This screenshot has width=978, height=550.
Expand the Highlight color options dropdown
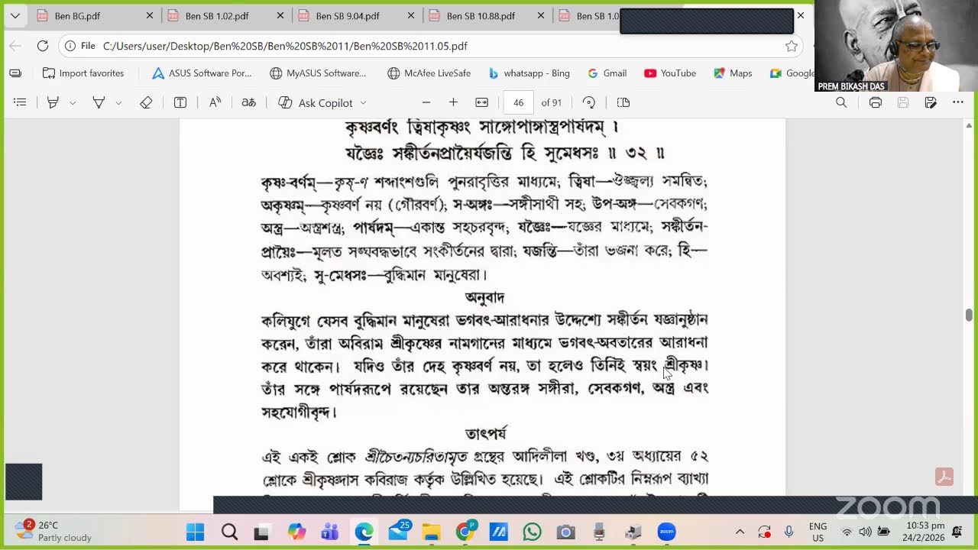point(73,102)
